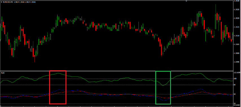
Task: Click the tallest green candle's upper wick at far right
Action: [x=216, y=10]
